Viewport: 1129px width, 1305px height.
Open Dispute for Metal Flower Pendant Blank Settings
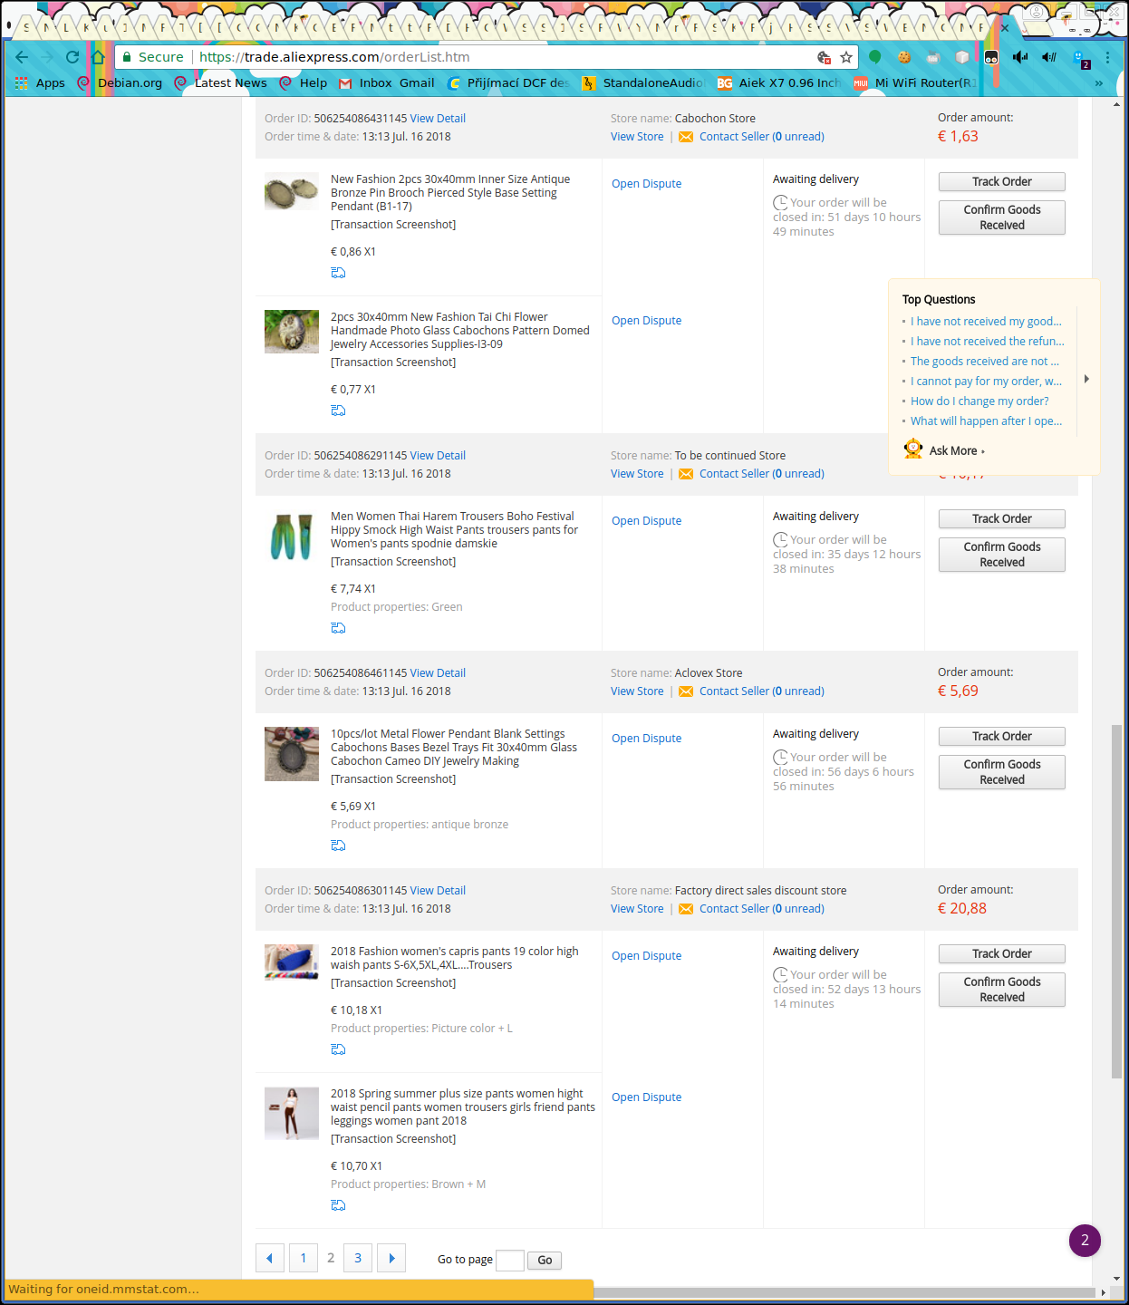click(646, 739)
